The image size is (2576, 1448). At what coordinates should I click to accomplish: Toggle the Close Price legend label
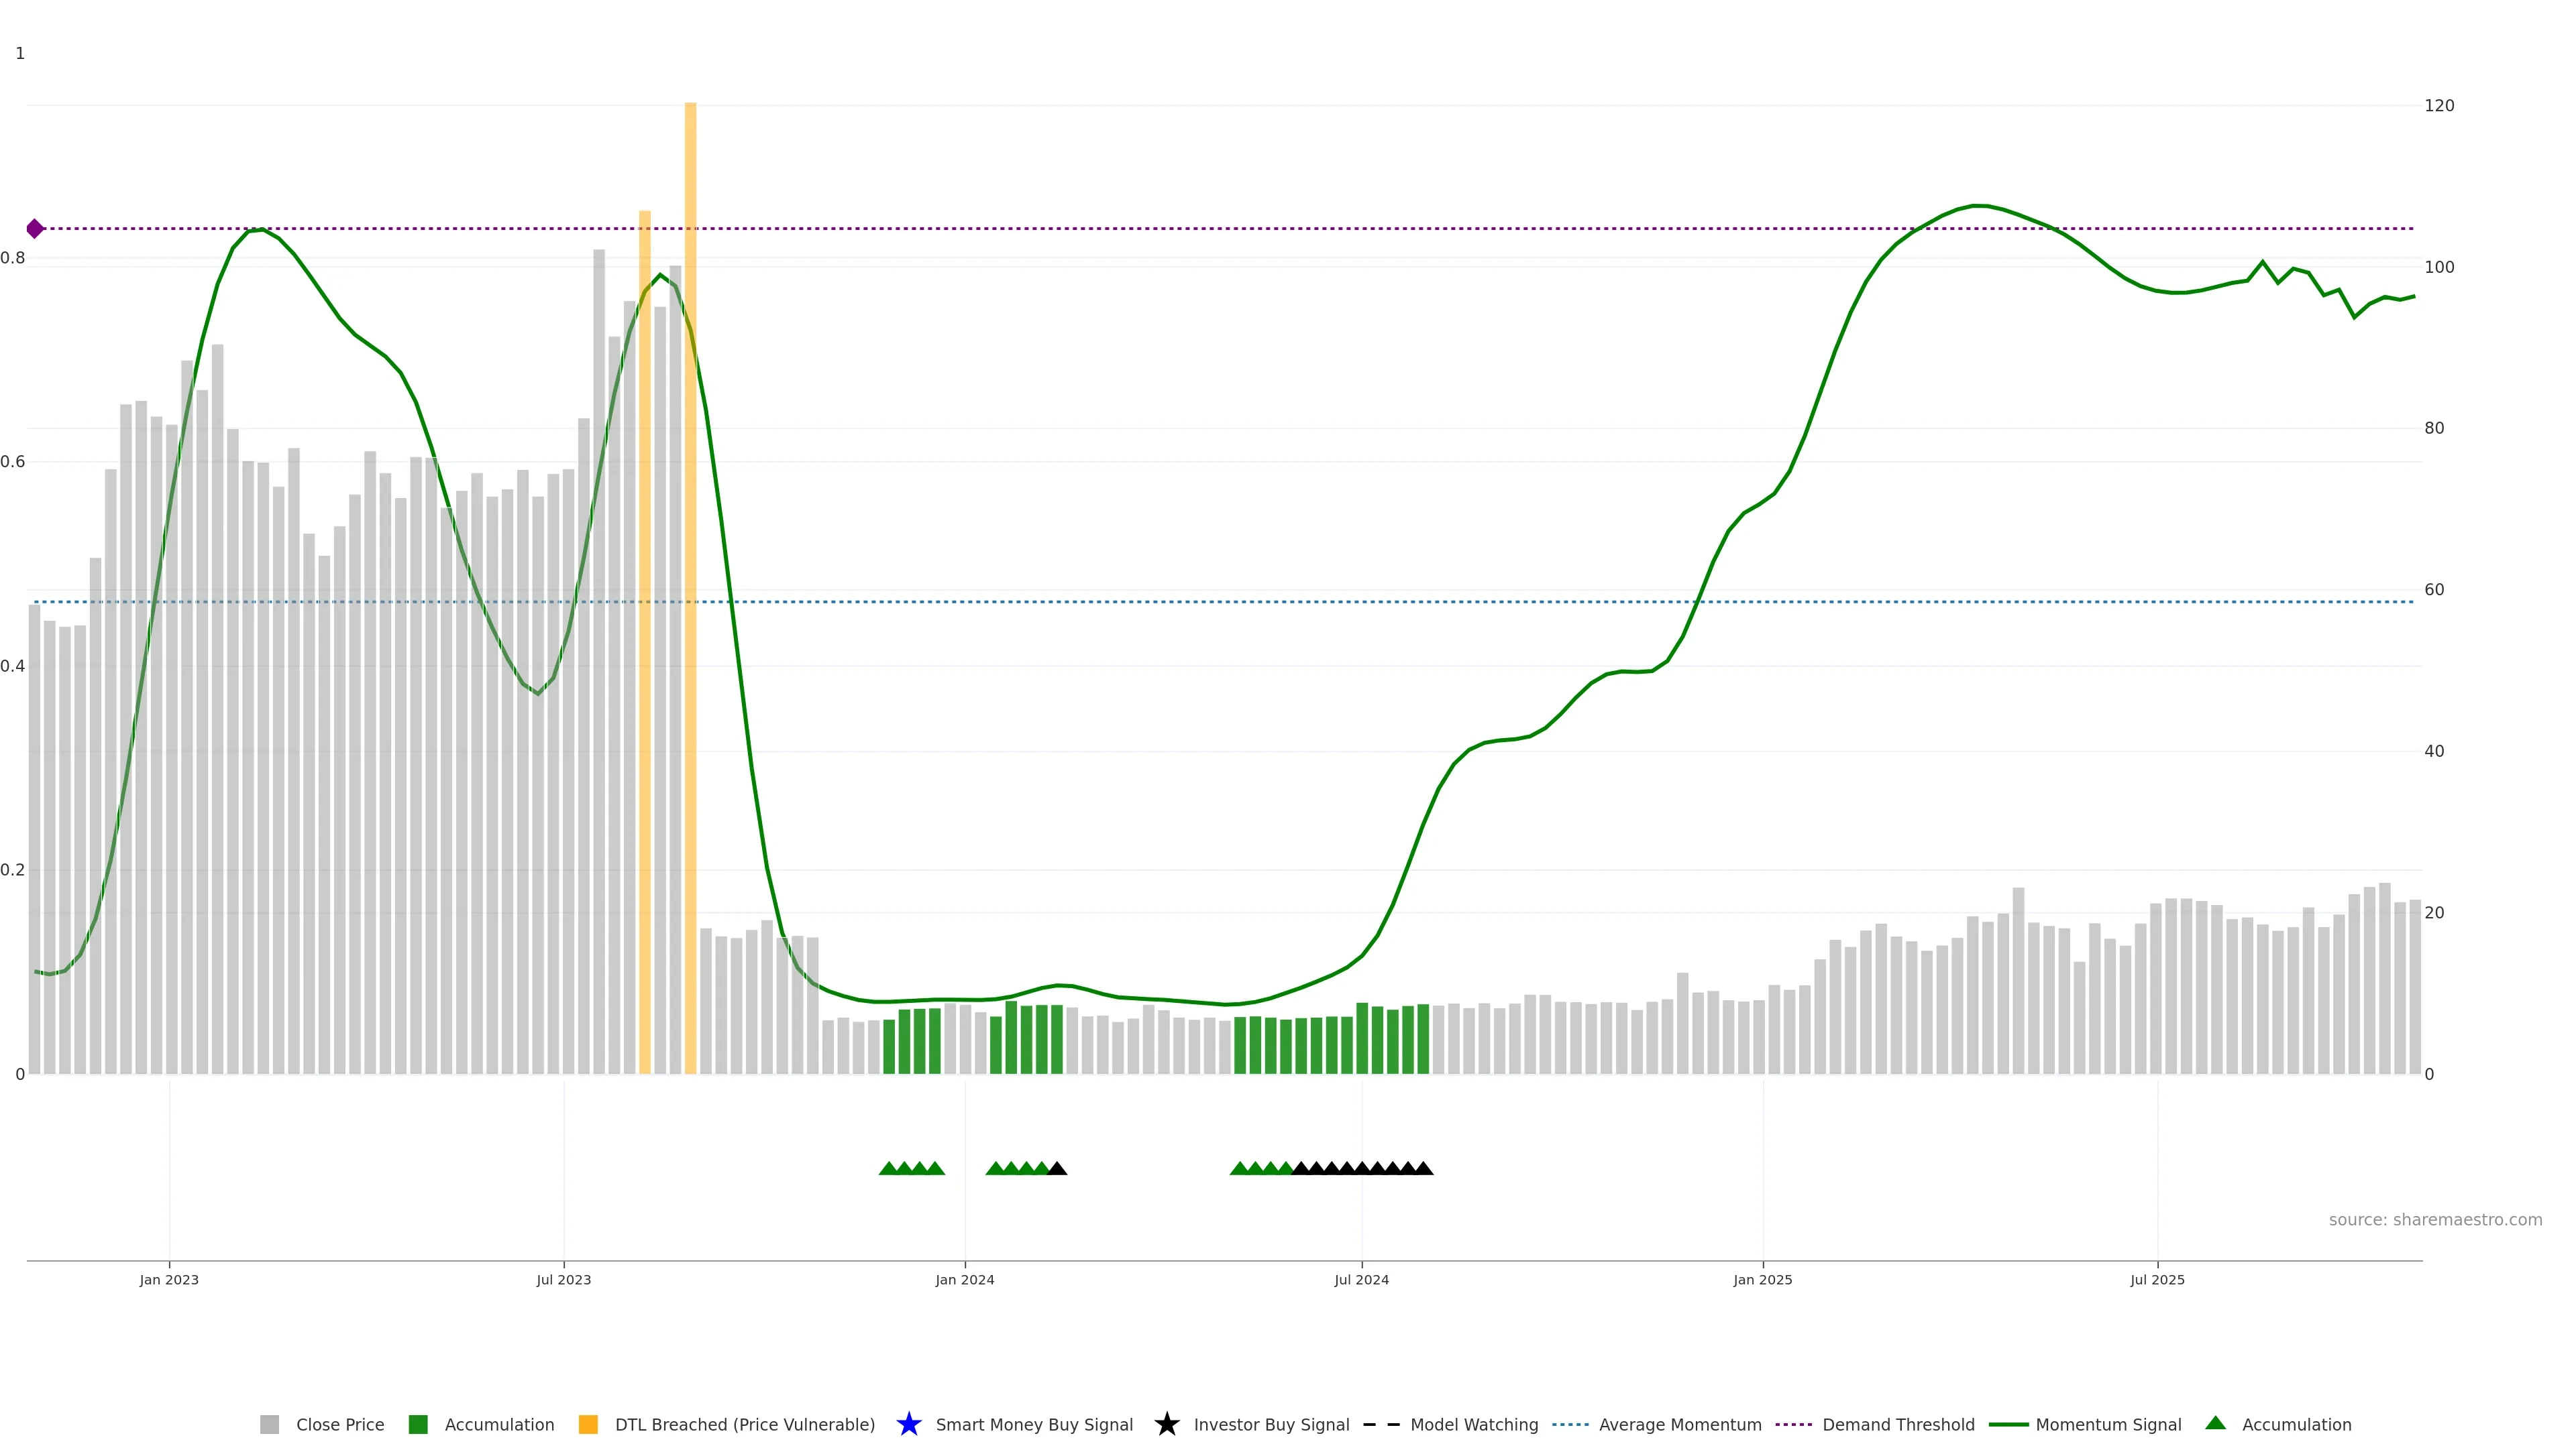tap(340, 1424)
